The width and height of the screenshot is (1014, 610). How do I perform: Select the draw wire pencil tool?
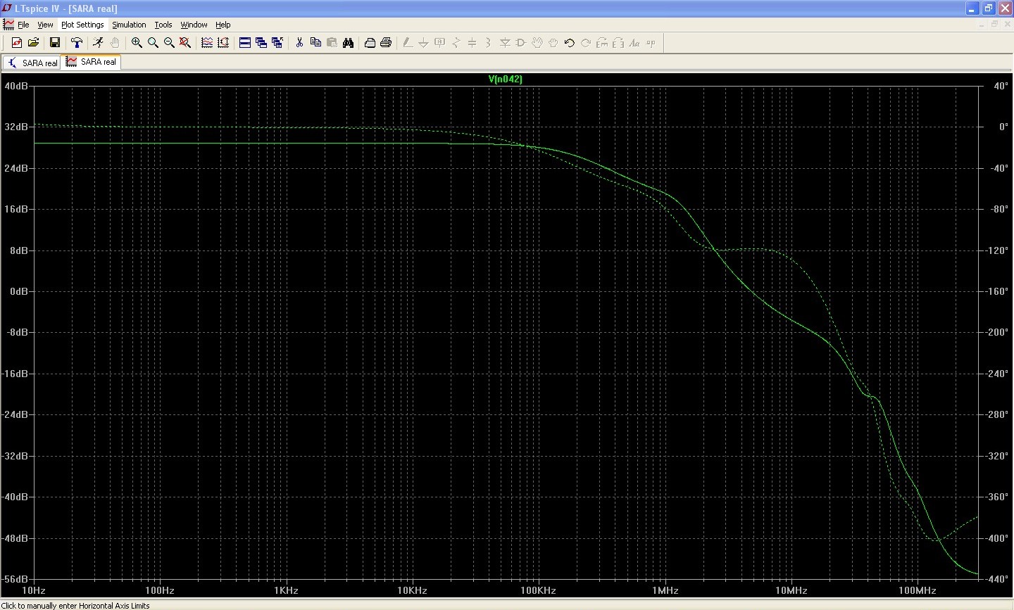tap(408, 43)
